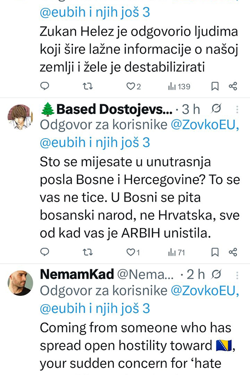Open Based Dostojevski's profile avatar
The image size is (250, 375).
tap(20, 117)
